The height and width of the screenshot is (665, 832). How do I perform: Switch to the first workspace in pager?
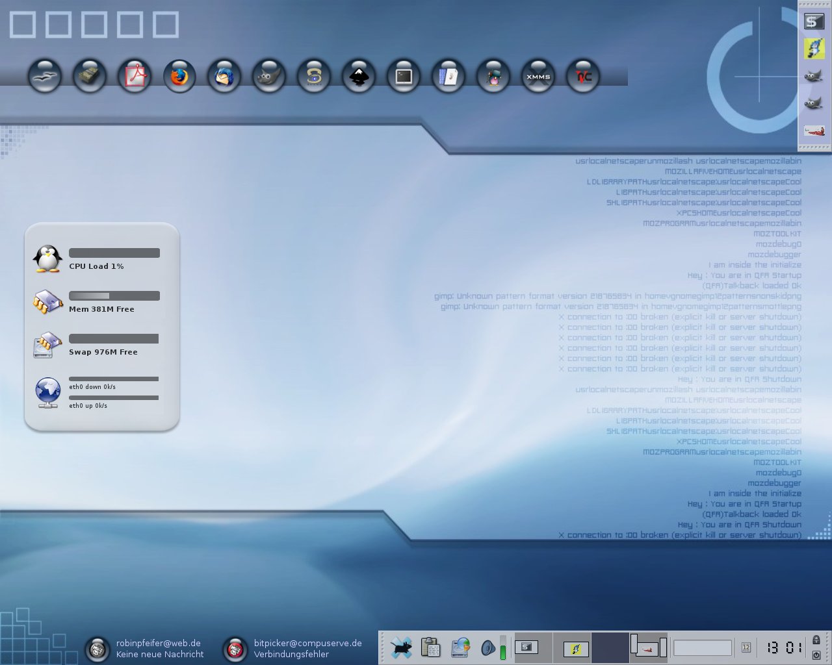[x=534, y=648]
